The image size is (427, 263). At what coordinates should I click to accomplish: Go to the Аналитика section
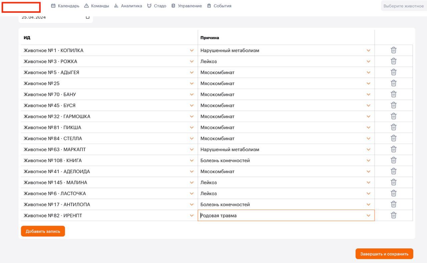[x=128, y=6]
